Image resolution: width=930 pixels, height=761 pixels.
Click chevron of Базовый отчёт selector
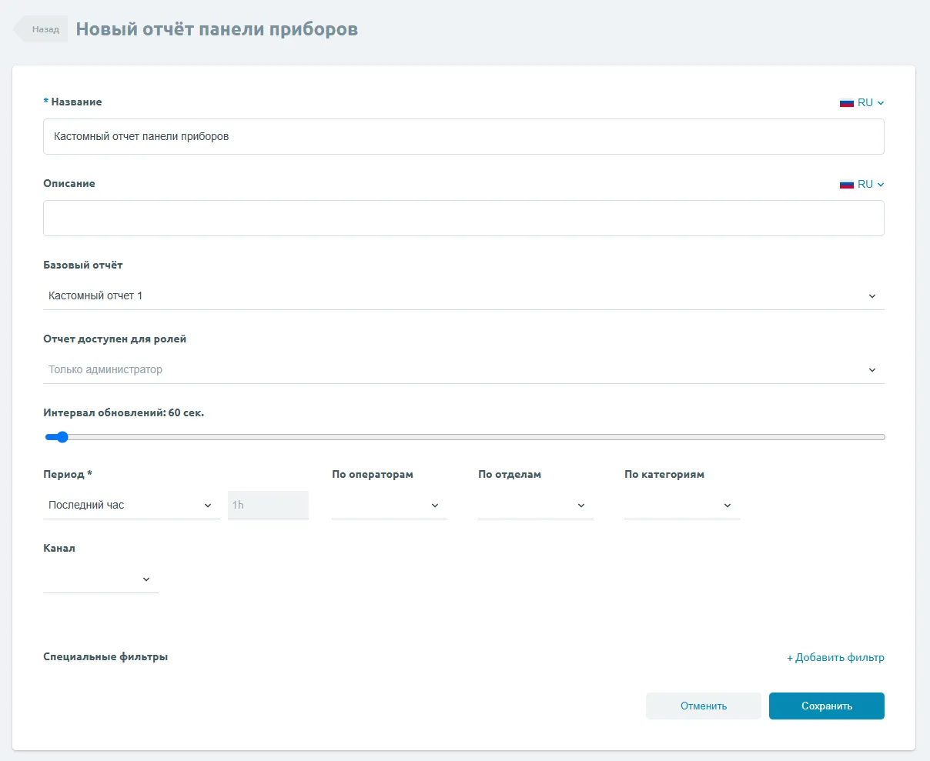pos(872,296)
